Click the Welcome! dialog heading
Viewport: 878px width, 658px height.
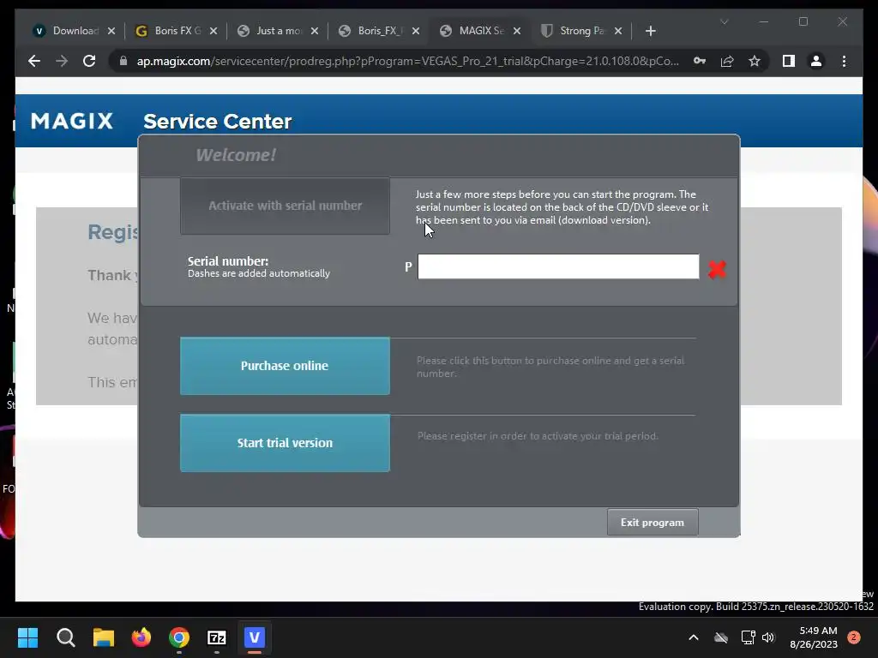coord(236,155)
